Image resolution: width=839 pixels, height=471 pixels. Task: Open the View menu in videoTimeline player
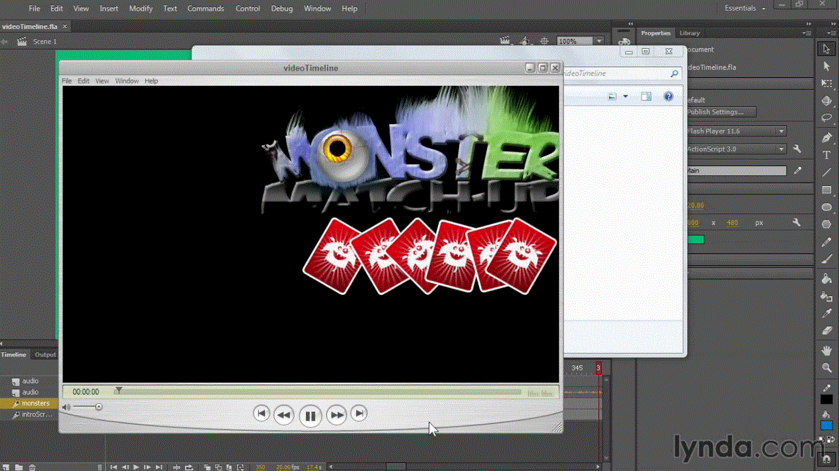click(102, 81)
